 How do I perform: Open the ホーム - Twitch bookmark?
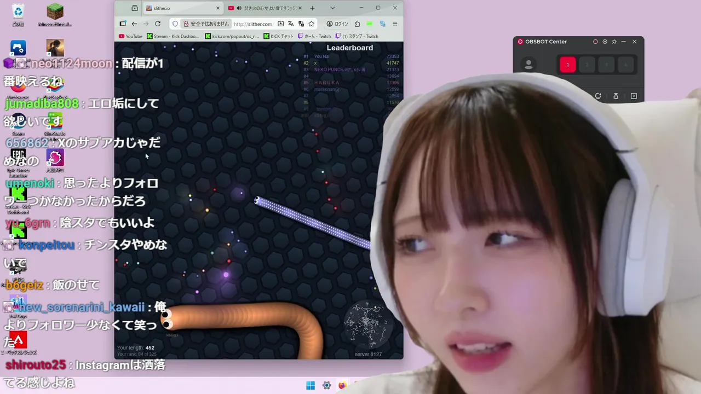coord(314,36)
